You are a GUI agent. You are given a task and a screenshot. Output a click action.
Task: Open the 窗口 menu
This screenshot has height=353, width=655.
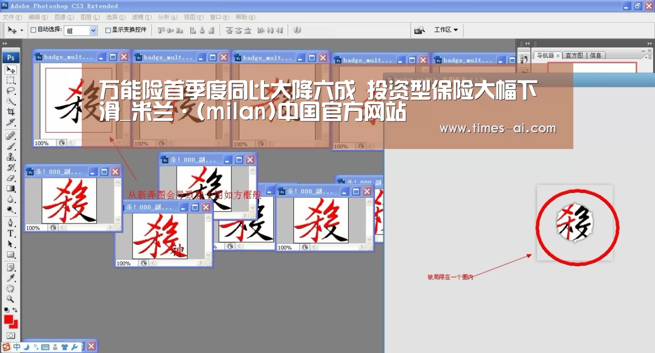[x=219, y=17]
